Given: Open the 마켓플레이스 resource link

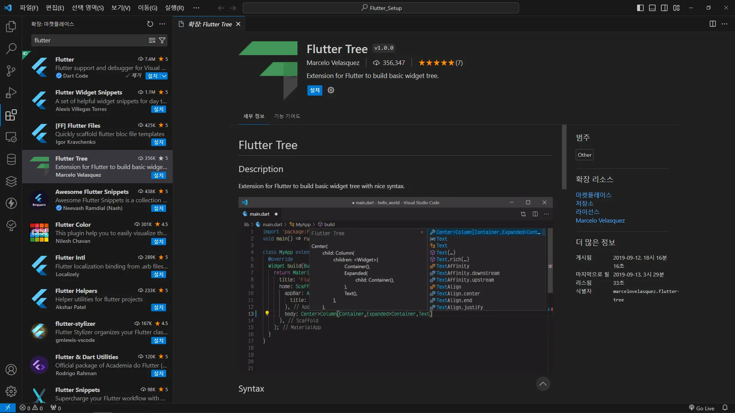Looking at the screenshot, I should coord(593,195).
